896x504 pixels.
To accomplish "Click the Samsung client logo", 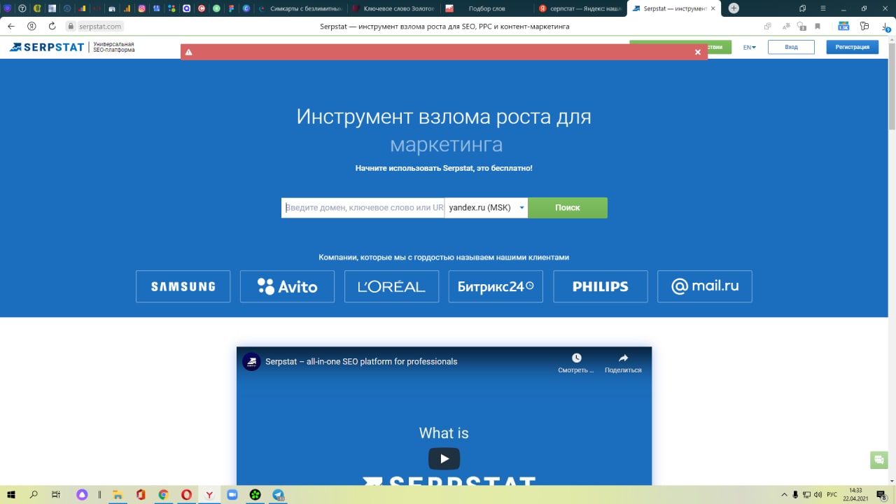I will (x=183, y=286).
